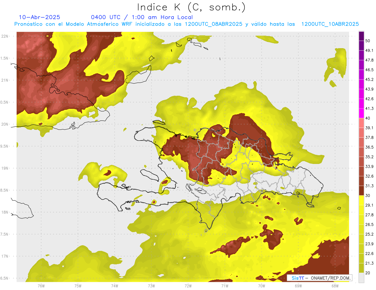Click the legend value '42.6'

(x=370, y=99)
